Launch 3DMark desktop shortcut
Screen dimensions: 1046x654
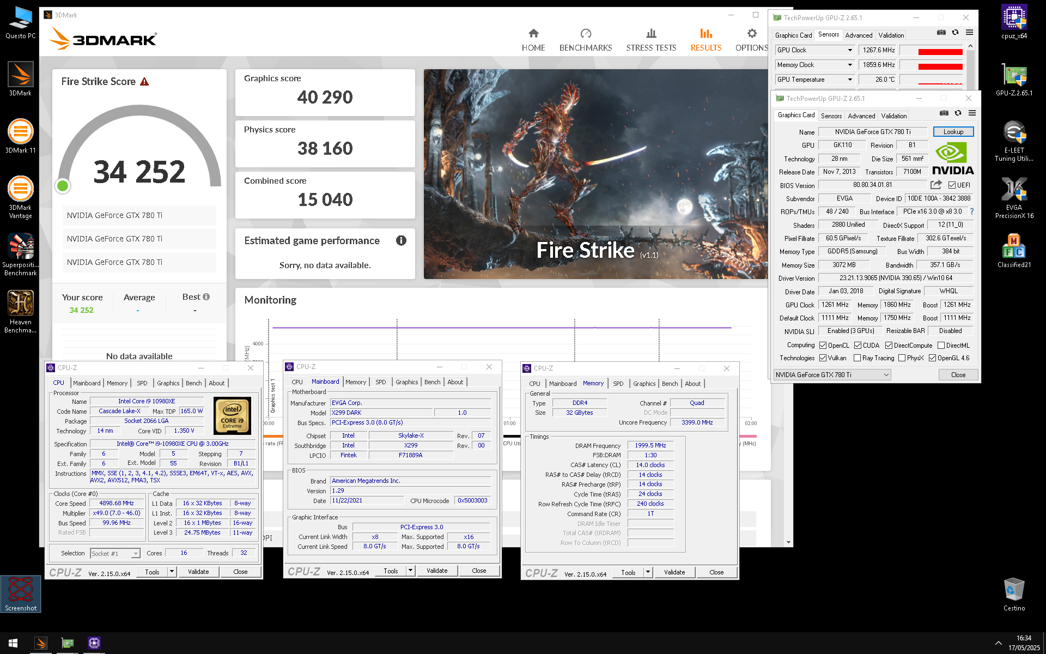20,79
